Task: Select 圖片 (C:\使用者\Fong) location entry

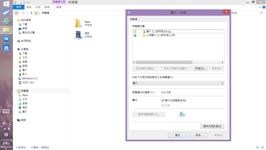Action: [178, 32]
